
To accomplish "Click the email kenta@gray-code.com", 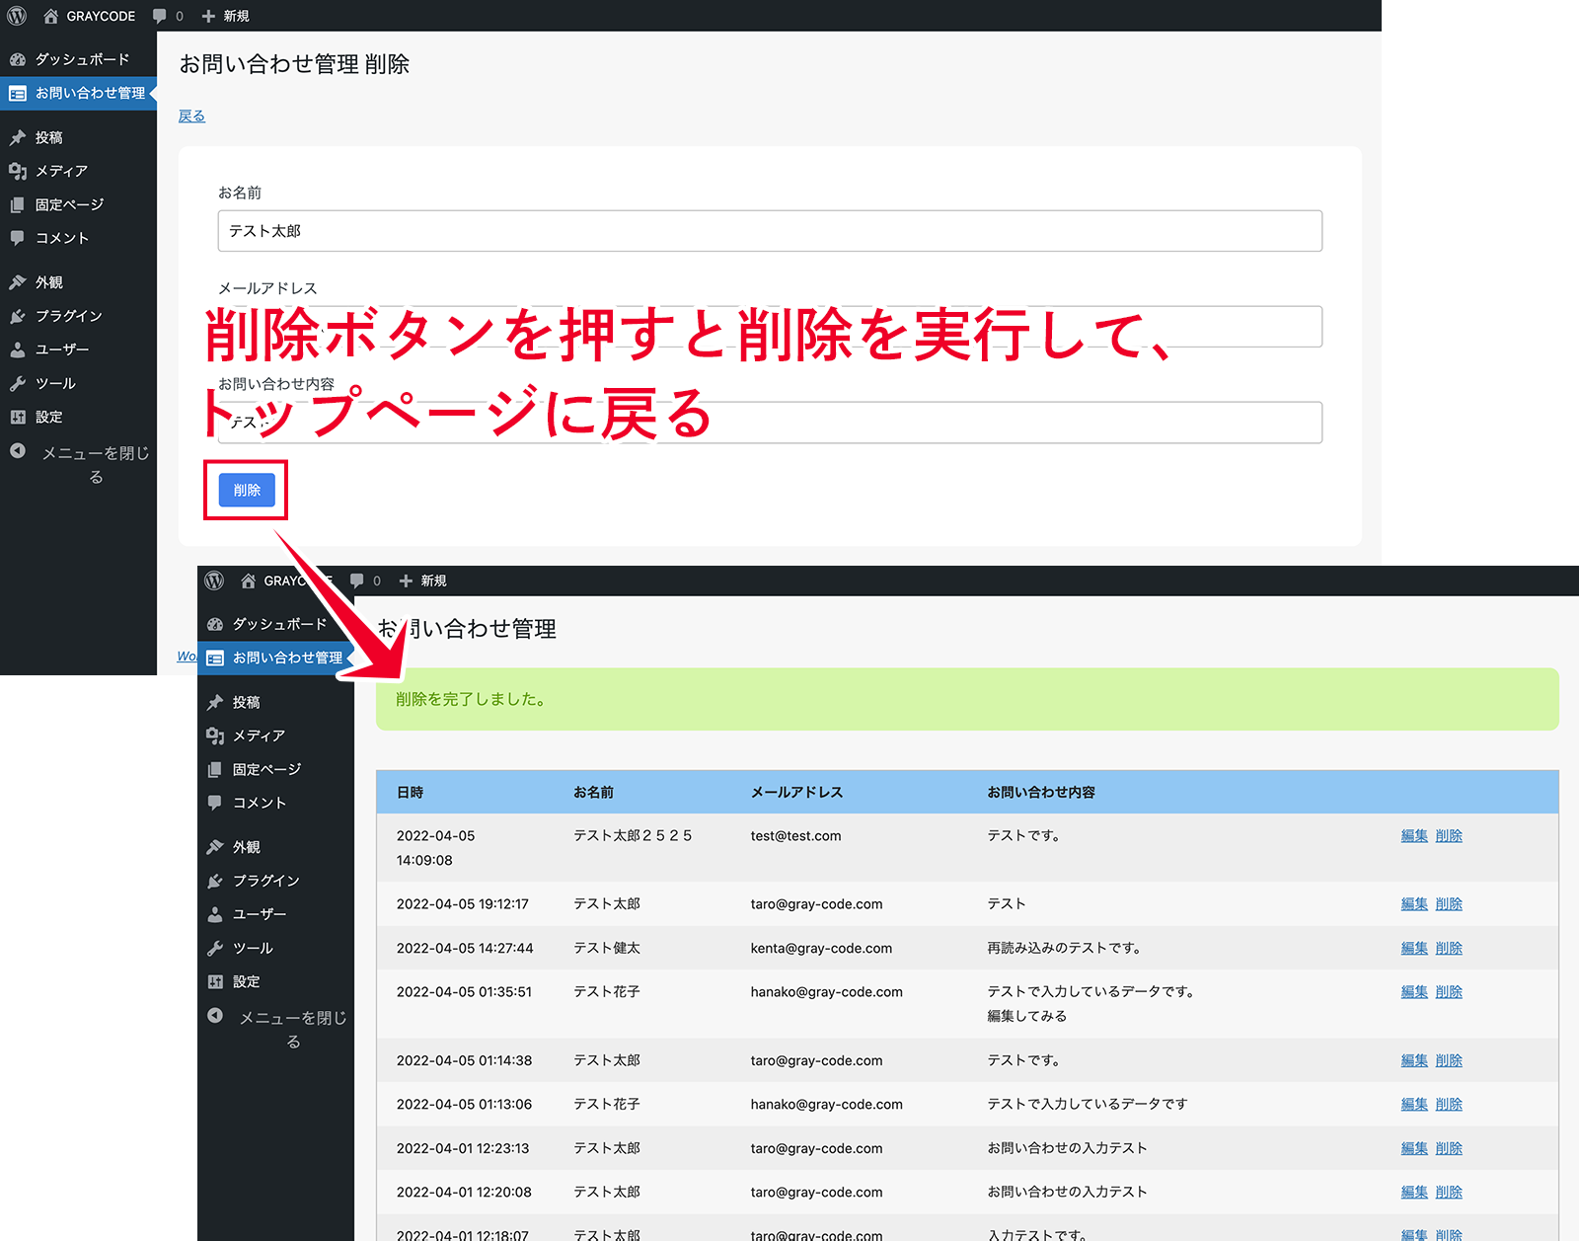I will (821, 948).
